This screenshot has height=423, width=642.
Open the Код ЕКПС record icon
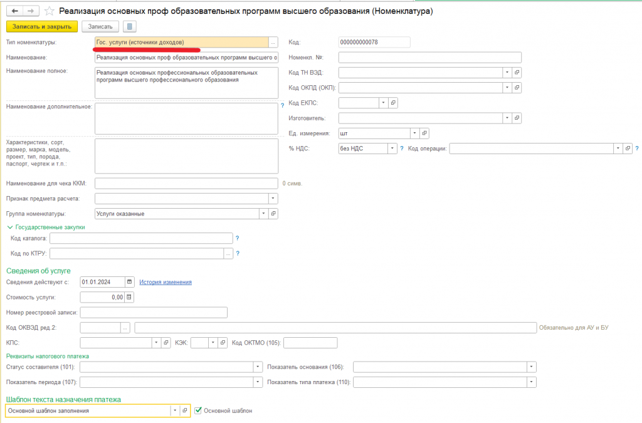click(x=393, y=103)
